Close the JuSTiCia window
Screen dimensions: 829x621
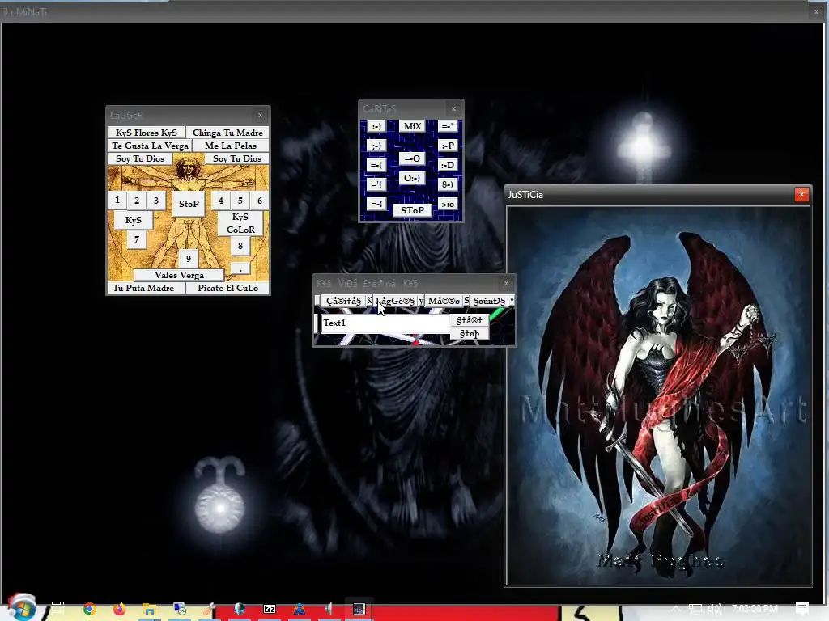(801, 194)
